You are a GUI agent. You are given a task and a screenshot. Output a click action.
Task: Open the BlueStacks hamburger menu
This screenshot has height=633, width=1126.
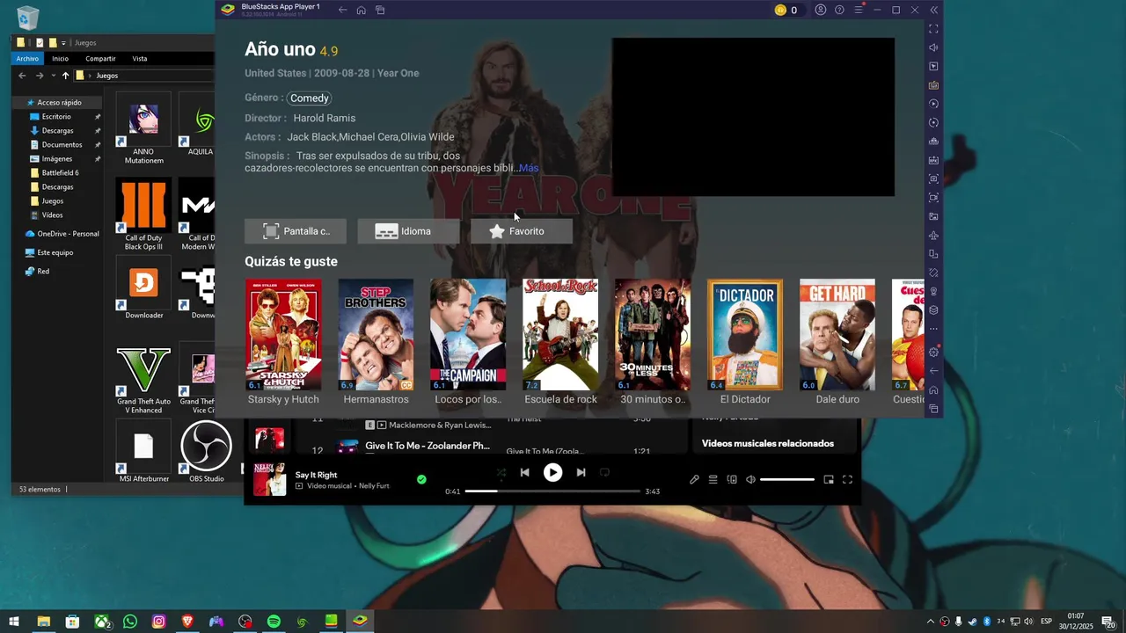pos(859,10)
